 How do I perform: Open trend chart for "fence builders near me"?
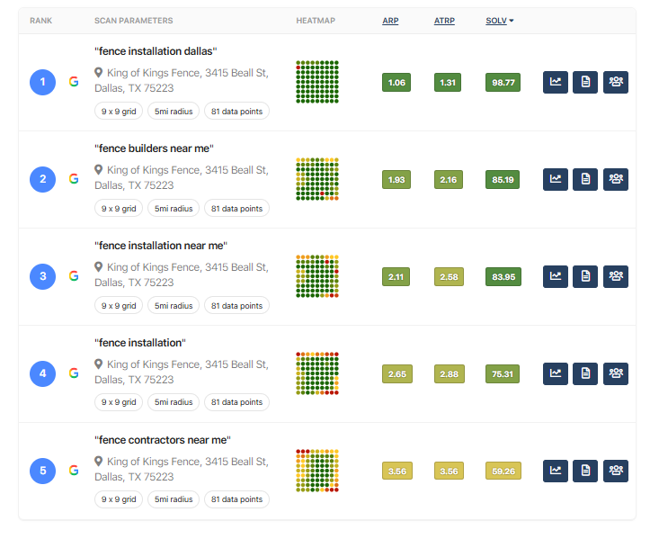(x=556, y=179)
